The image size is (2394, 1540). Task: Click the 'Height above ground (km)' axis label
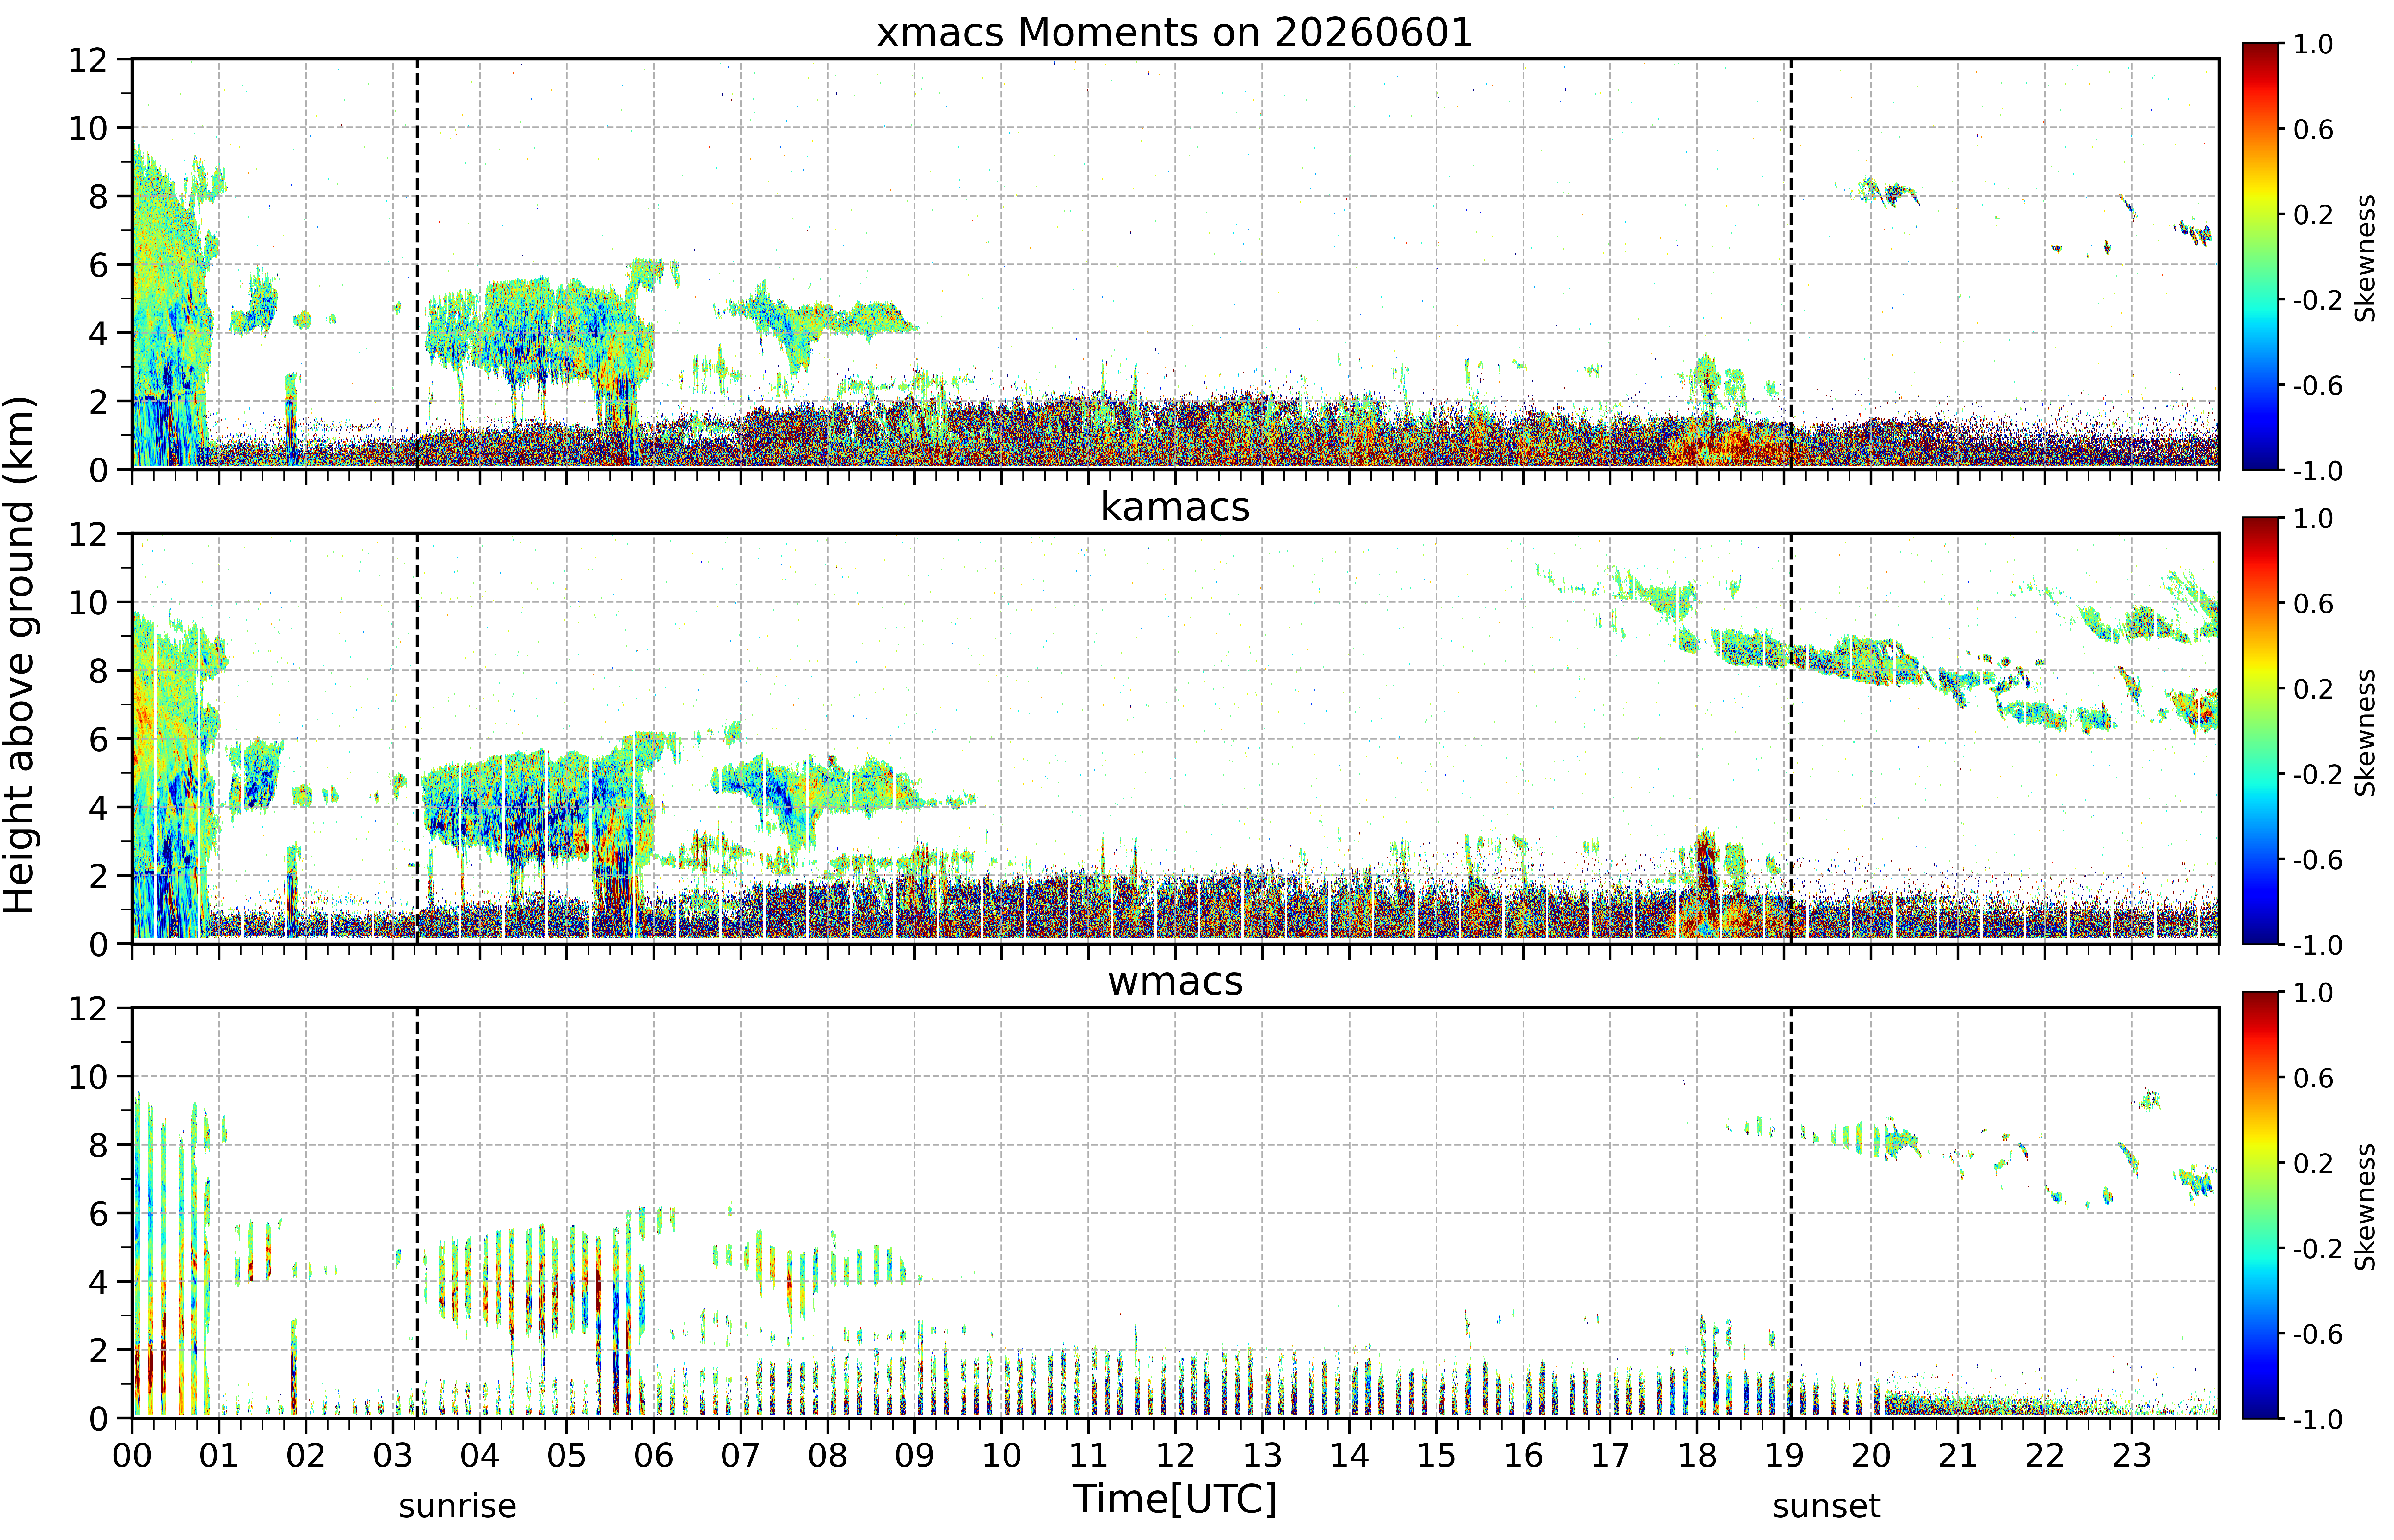click(20, 655)
